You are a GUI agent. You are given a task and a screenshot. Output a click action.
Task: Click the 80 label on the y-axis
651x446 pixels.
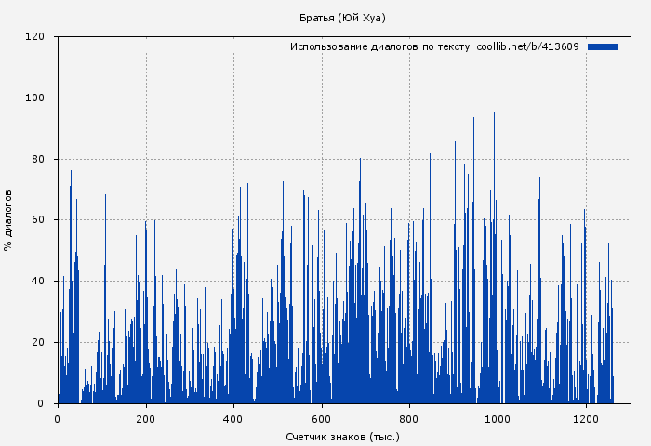pos(38,159)
